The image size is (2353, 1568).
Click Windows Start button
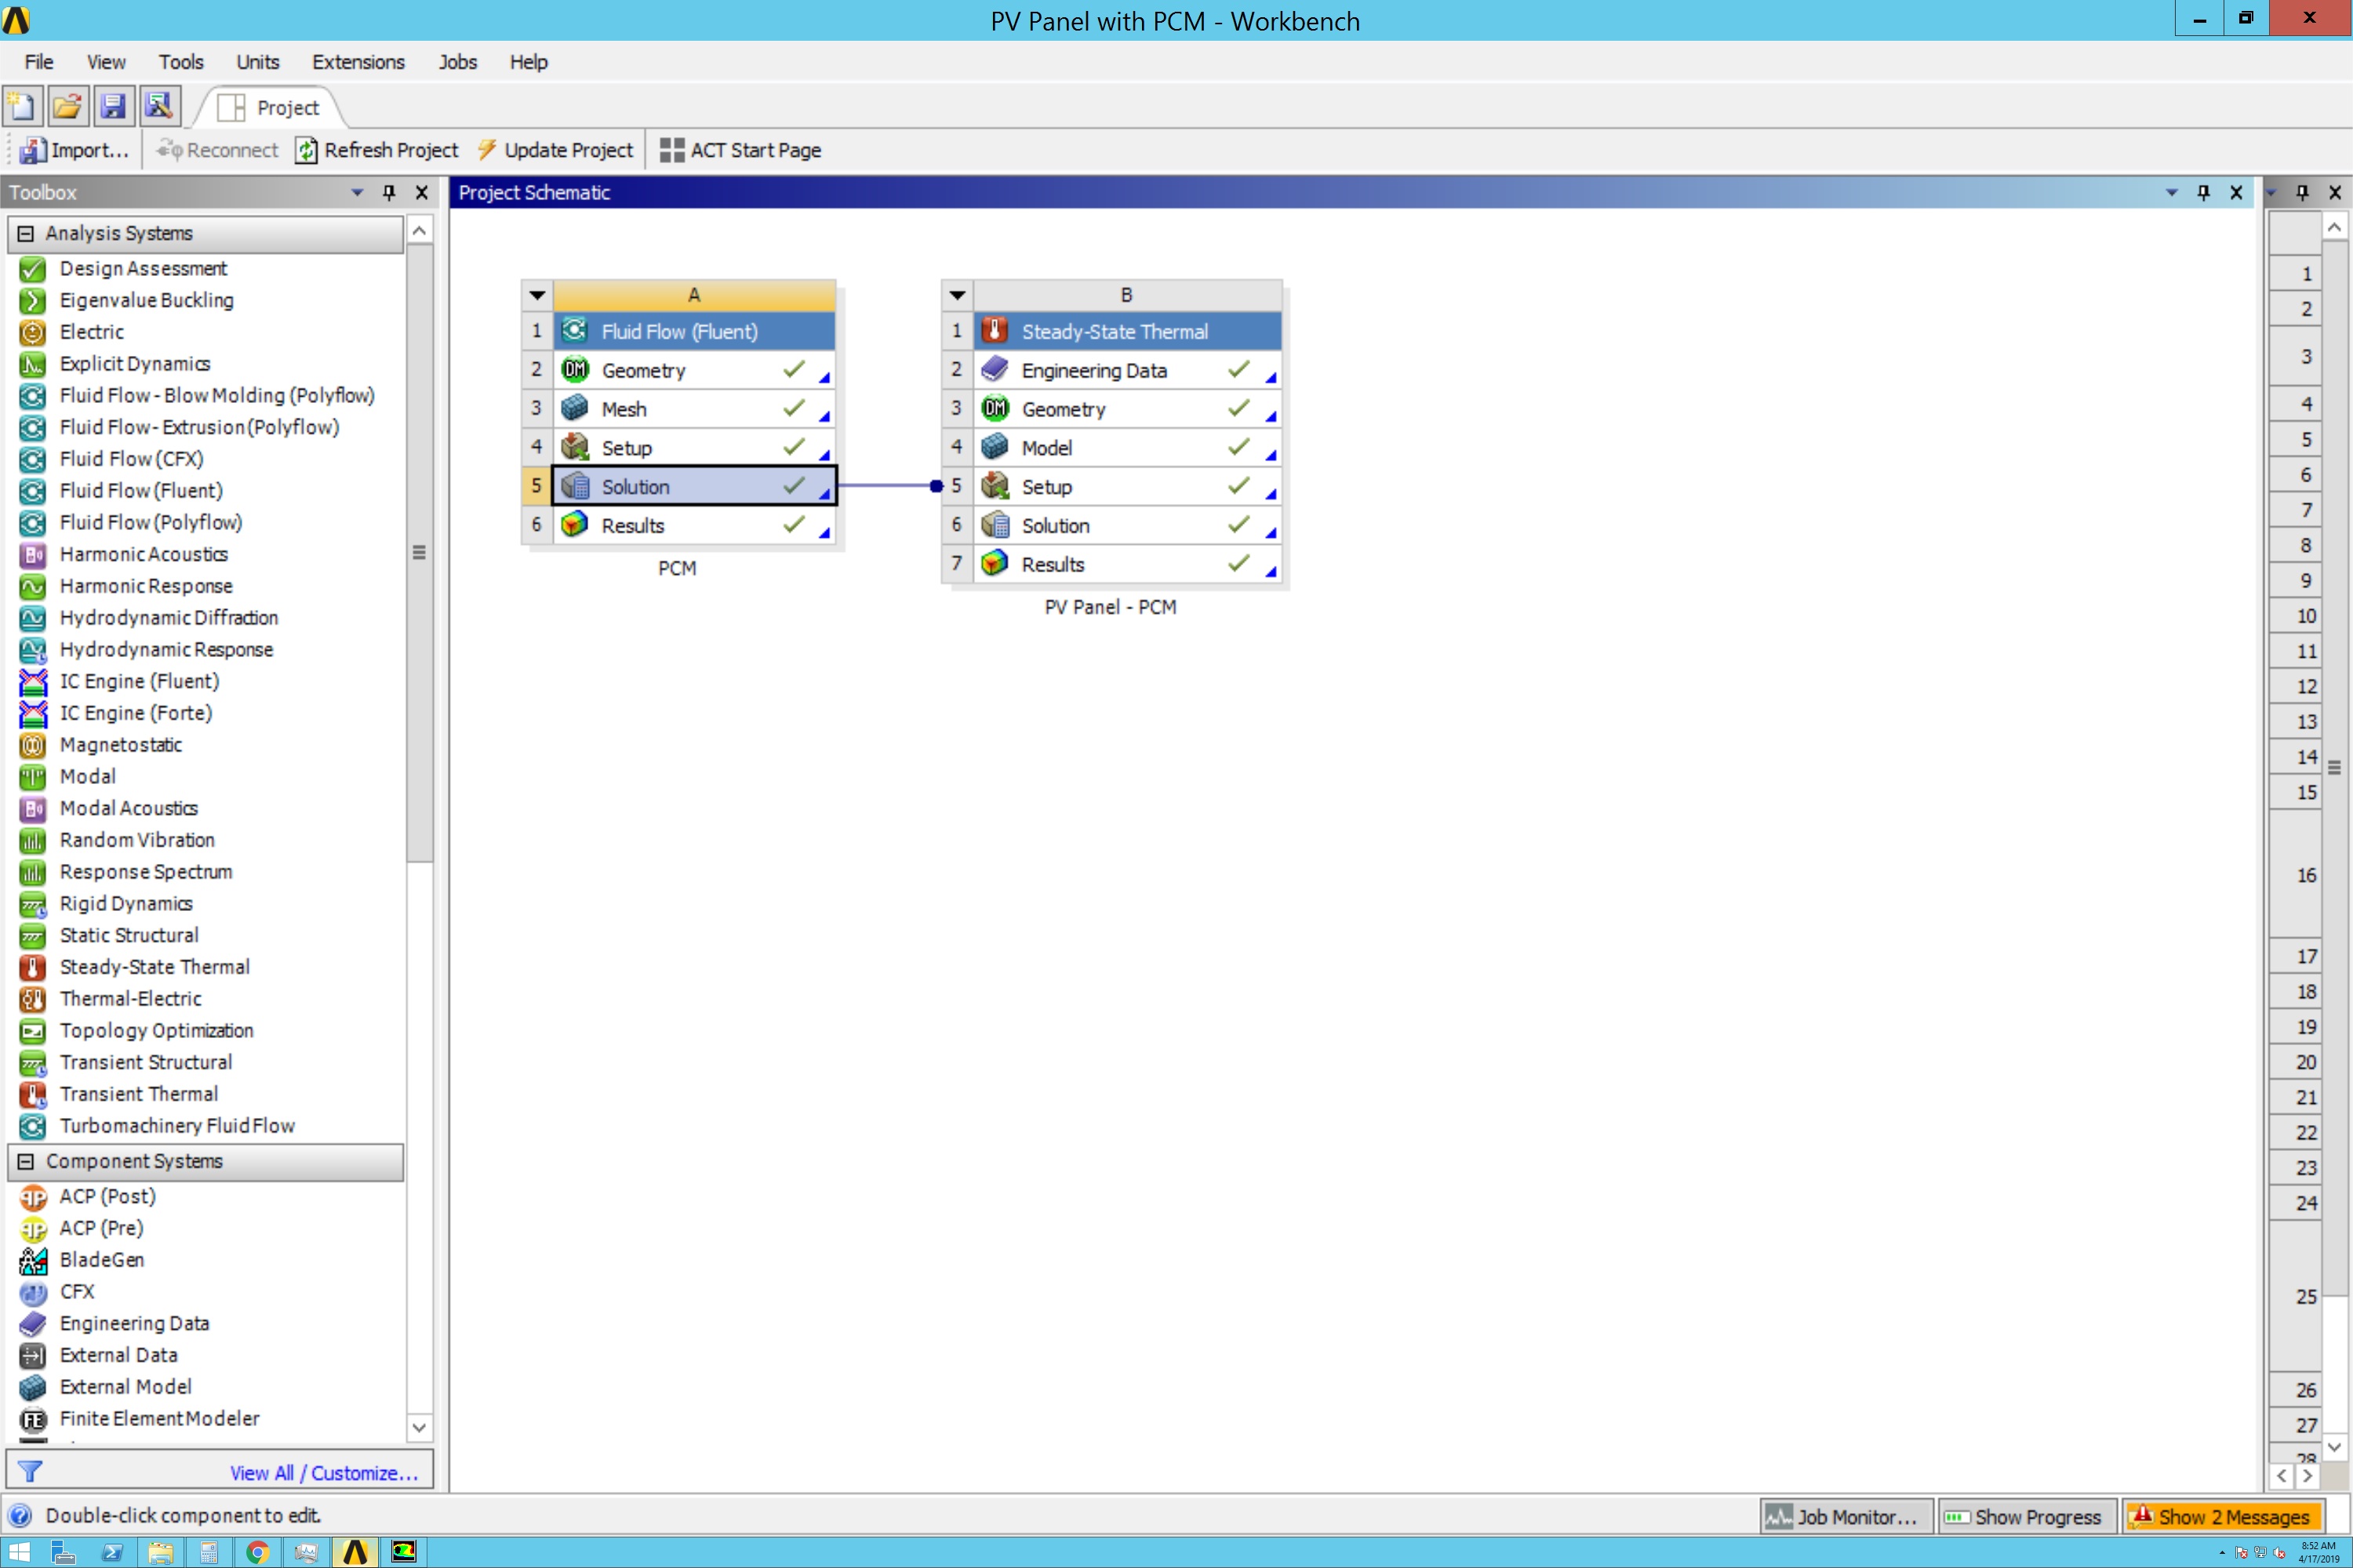point(18,1552)
